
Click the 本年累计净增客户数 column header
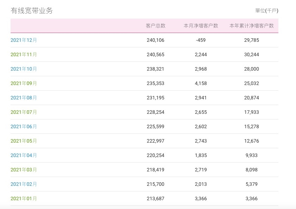[x=252, y=26]
